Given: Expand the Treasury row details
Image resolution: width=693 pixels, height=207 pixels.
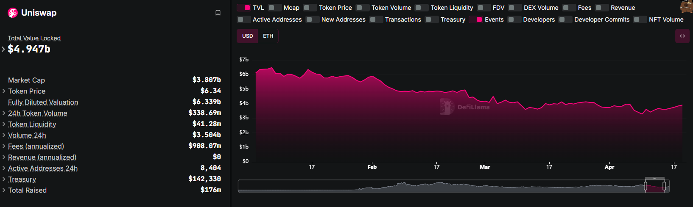Looking at the screenshot, I should pos(4,179).
